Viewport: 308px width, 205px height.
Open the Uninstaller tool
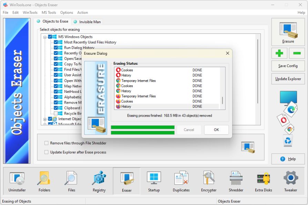[17, 181]
